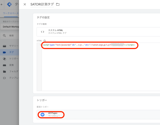160x125 pixels.
Task: Open the Default Workspace selector
Action: point(10,27)
